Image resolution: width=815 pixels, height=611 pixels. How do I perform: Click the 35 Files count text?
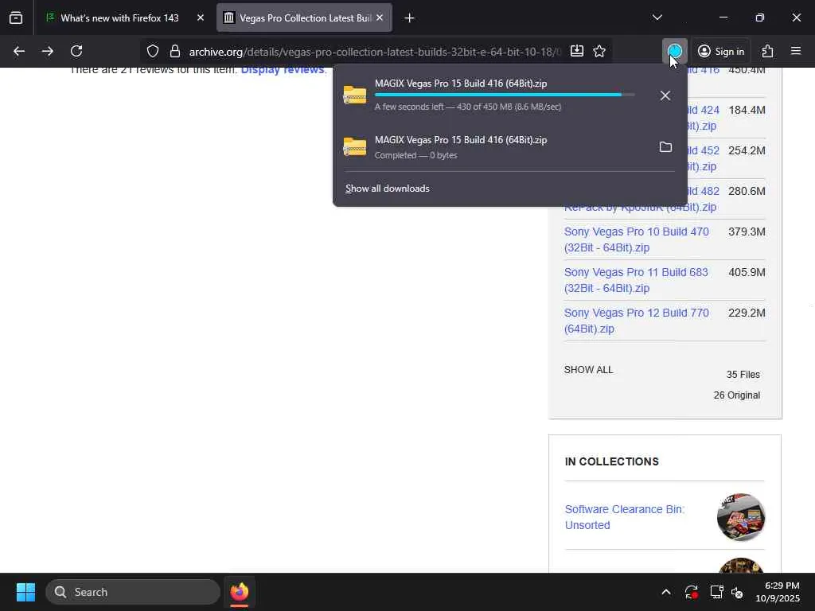click(x=743, y=375)
